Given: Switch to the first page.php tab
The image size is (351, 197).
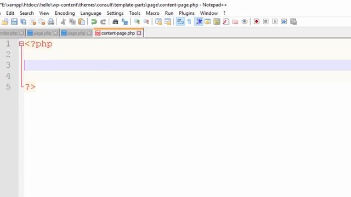Looking at the screenshot, I should click(x=42, y=33).
